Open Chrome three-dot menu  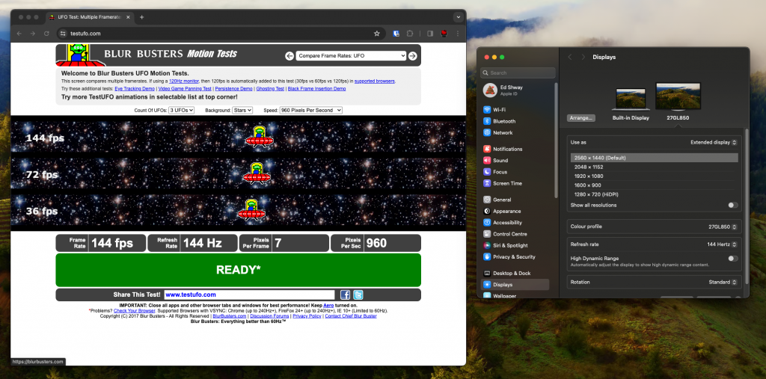click(x=458, y=34)
